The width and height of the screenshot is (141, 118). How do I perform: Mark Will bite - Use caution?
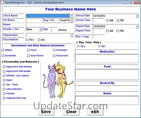4,76
